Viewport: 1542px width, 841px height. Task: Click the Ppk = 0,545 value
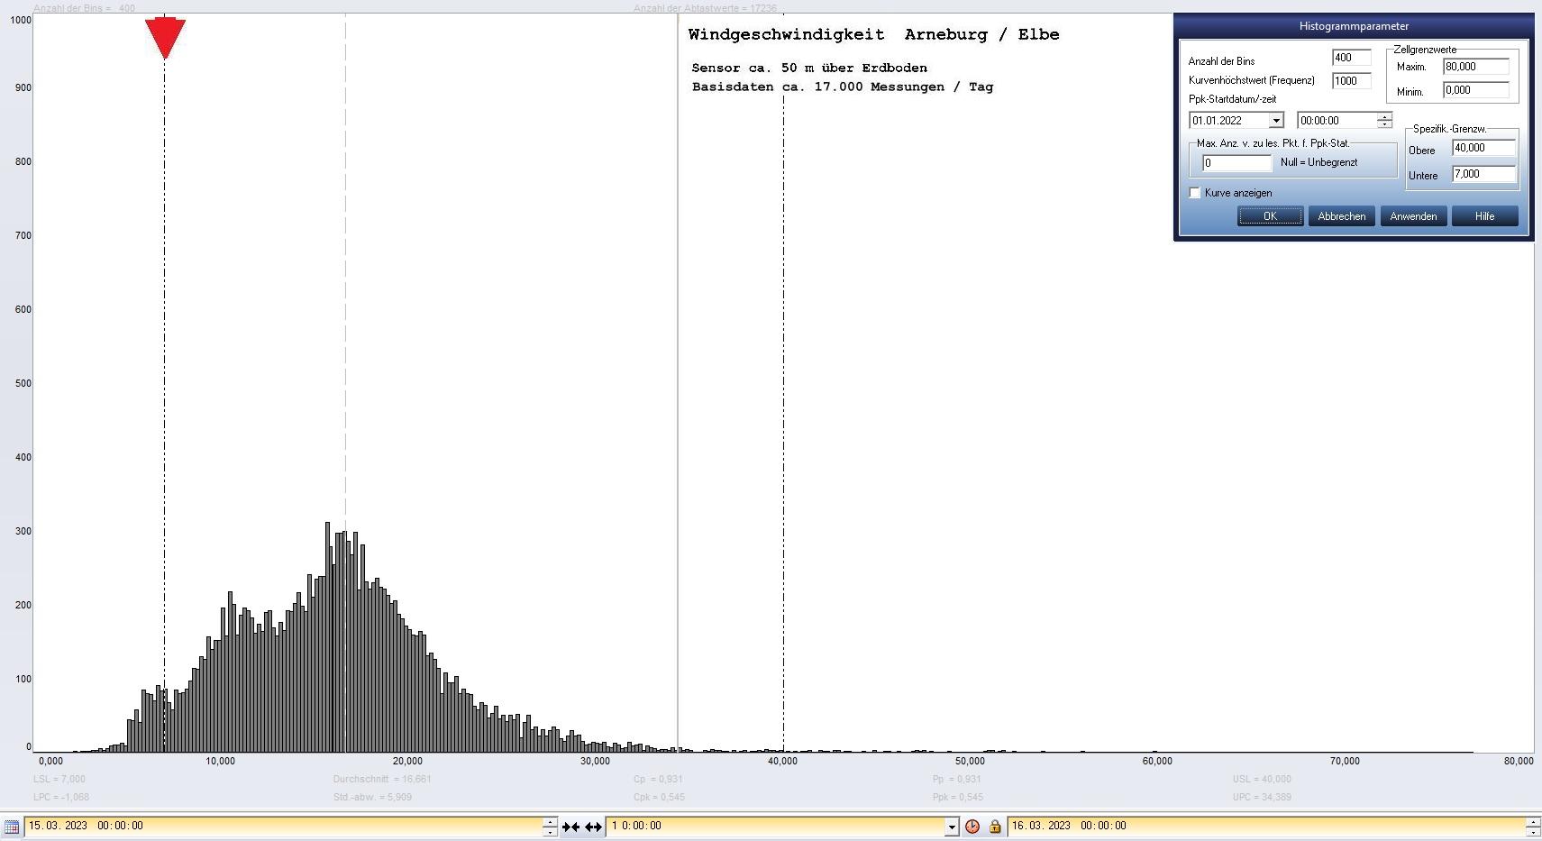point(958,797)
